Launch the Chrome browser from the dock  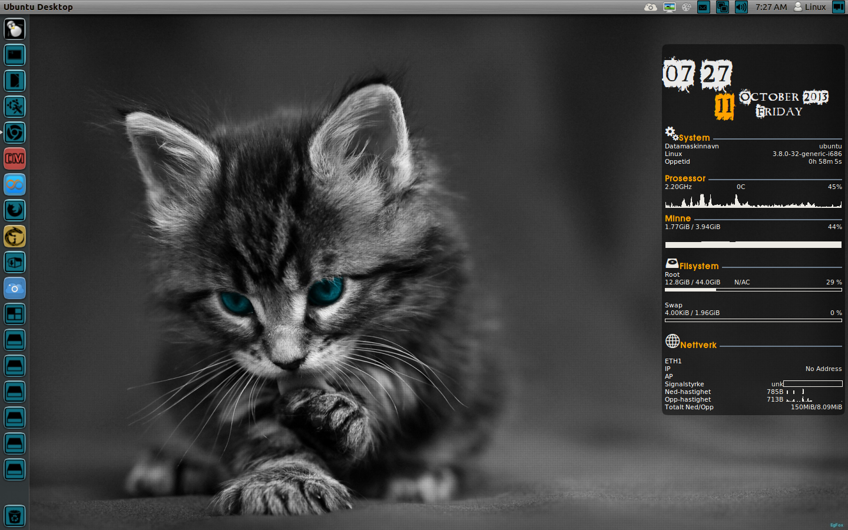[15, 132]
